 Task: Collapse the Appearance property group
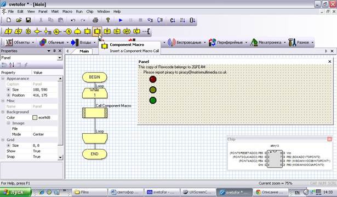tap(3, 79)
